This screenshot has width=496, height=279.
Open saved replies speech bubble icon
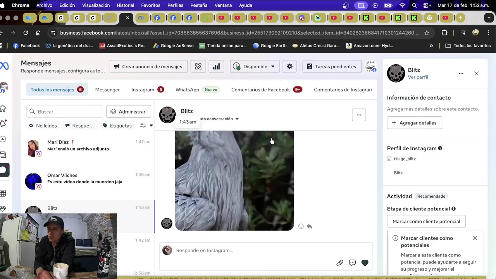[352, 263]
